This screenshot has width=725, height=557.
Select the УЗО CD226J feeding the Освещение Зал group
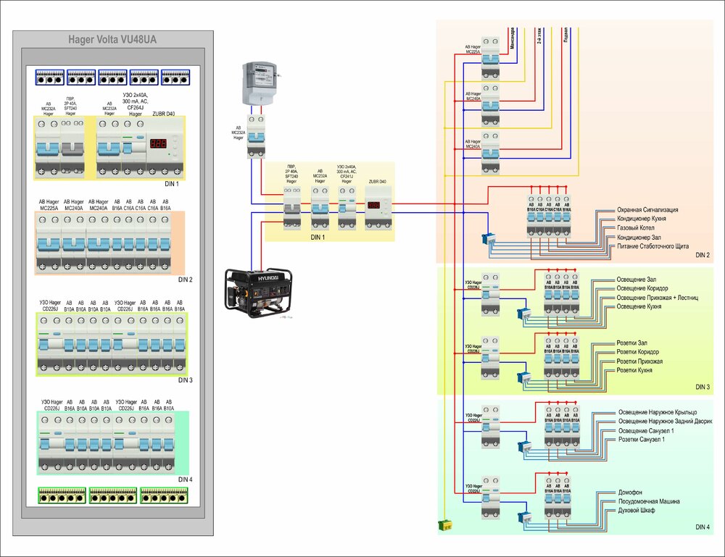[490, 294]
